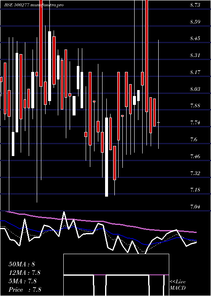Click the last doji candlestick near 7.74
The height and width of the screenshot is (296, 211).
158,123
